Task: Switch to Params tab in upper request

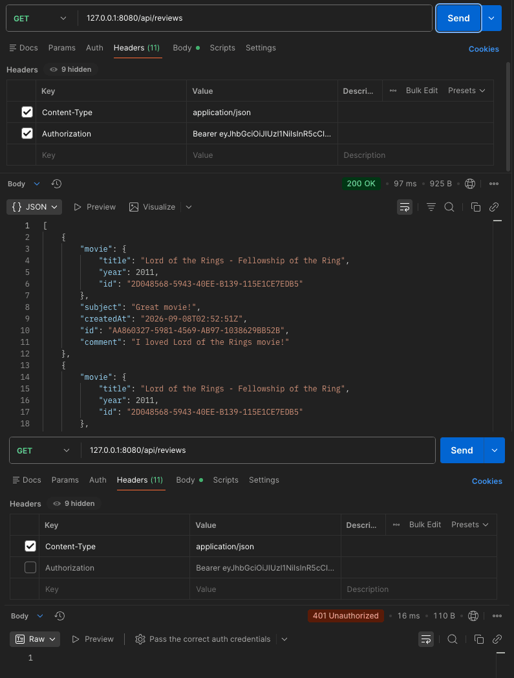Action: point(62,48)
